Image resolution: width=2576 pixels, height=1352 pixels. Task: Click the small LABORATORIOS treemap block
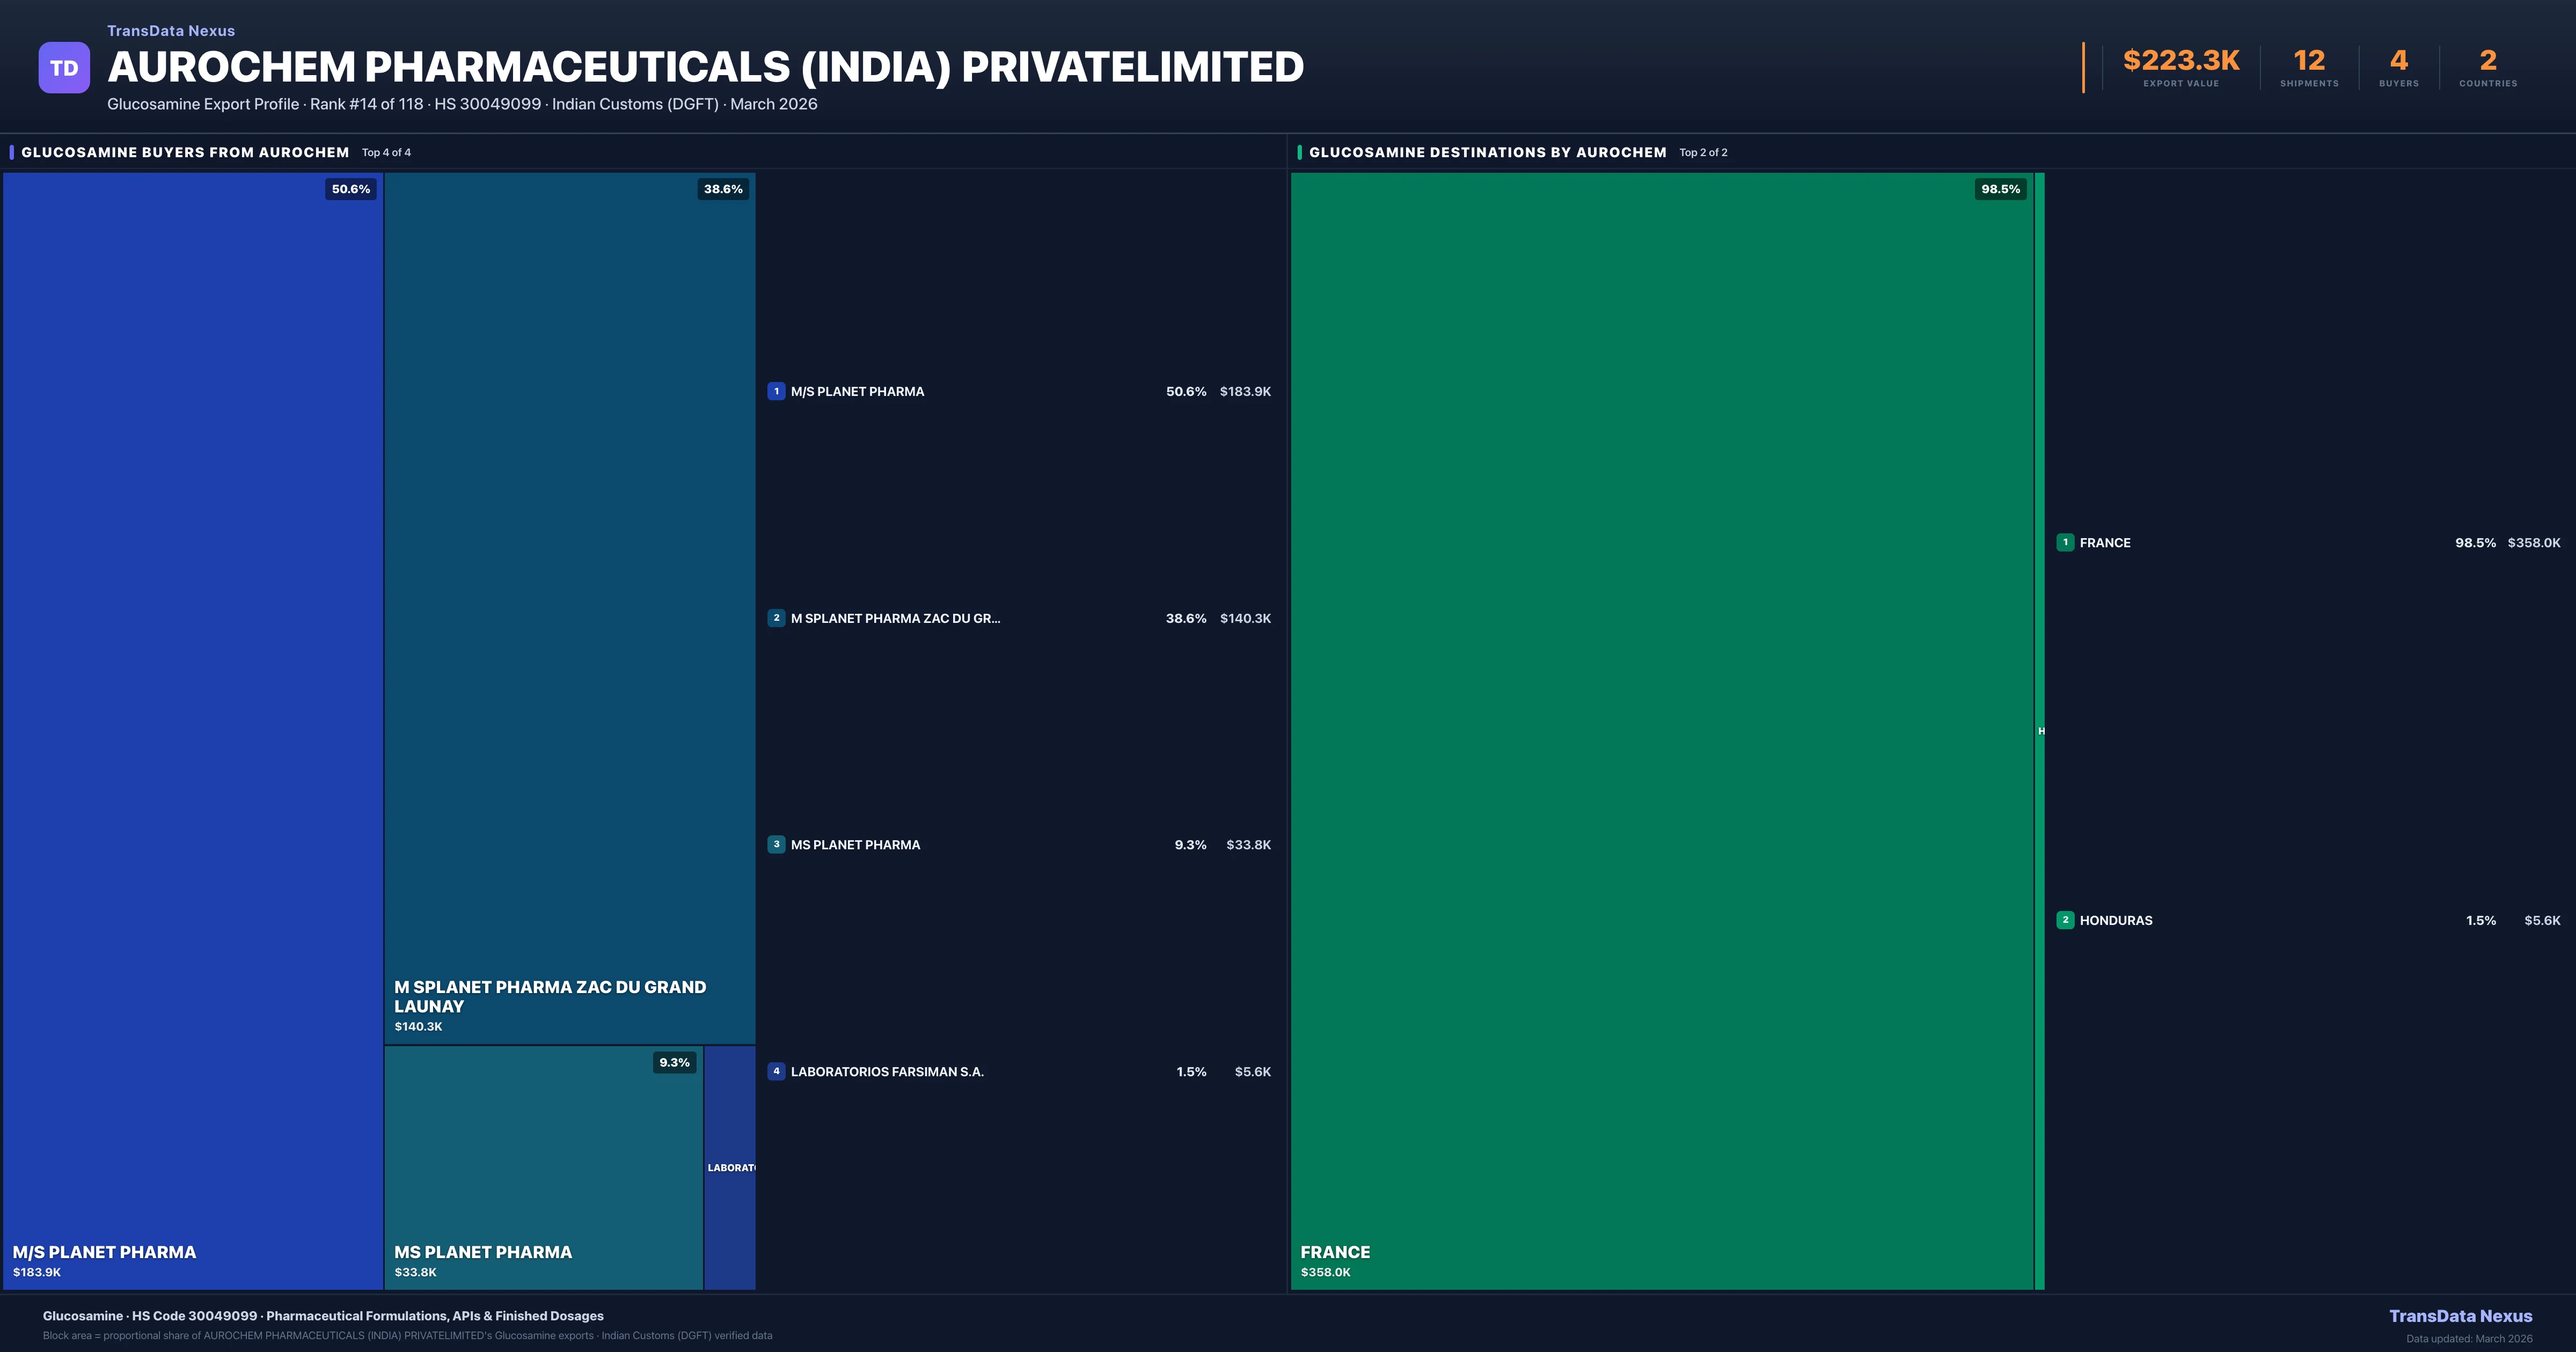(730, 1168)
